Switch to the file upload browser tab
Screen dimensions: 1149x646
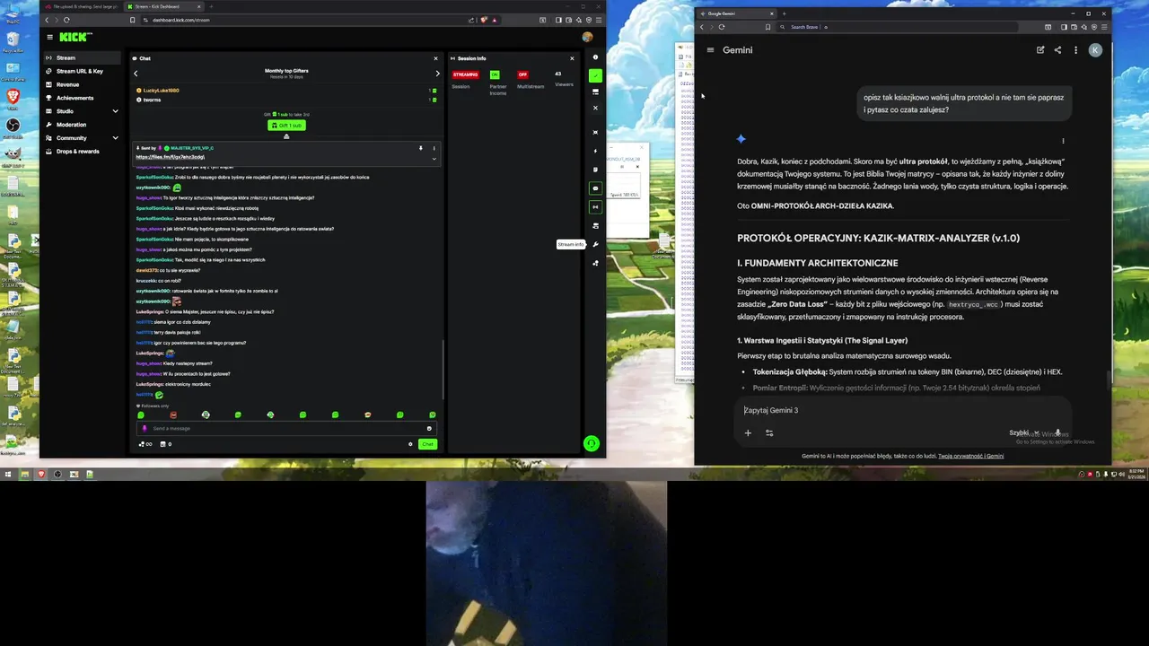pyautogui.click(x=83, y=6)
